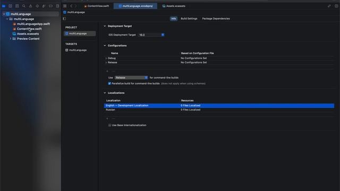
Task: Click Release's No Configurations Set cell
Action: (193, 63)
